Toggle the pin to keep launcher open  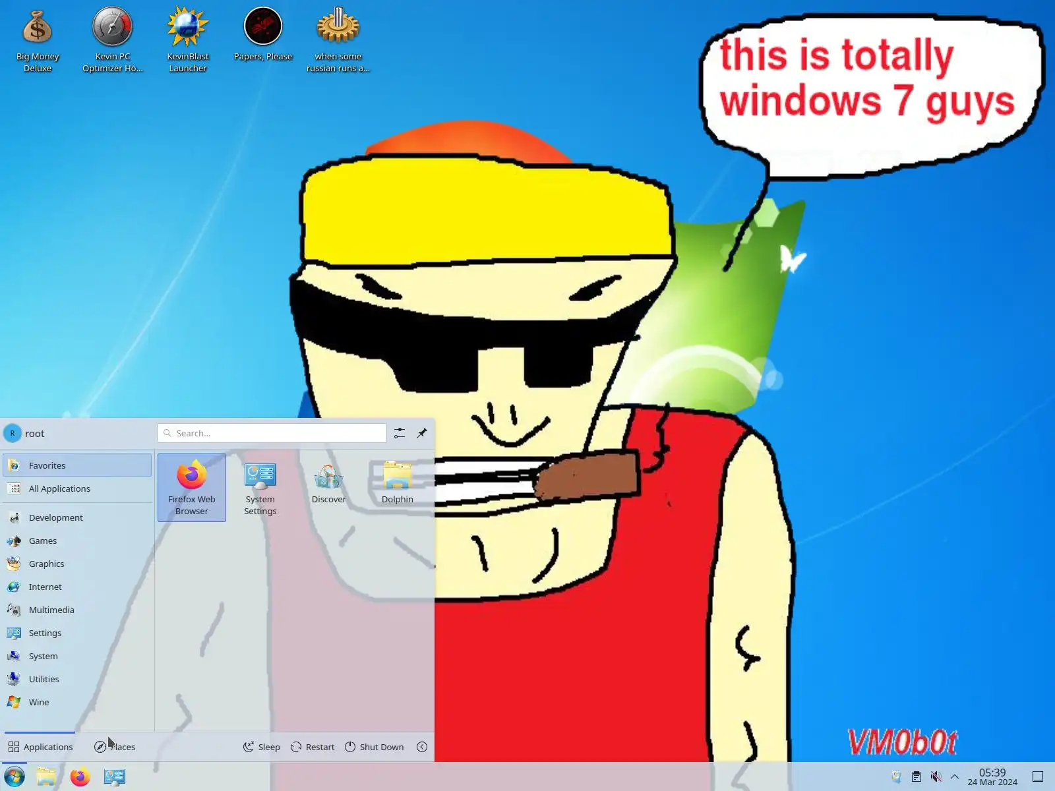click(422, 433)
